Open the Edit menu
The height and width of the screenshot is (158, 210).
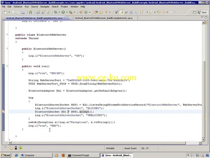(9, 7)
